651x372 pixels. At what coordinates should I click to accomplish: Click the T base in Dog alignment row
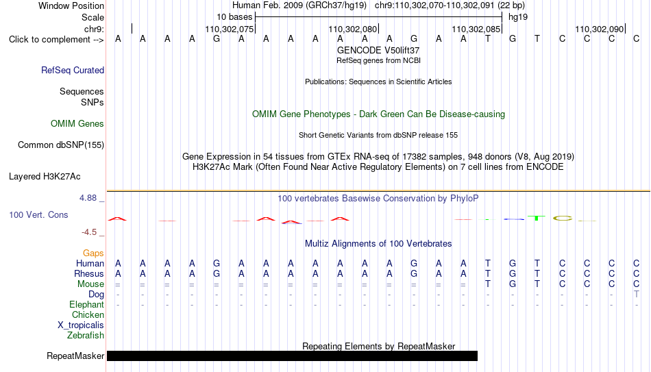tap(637, 295)
